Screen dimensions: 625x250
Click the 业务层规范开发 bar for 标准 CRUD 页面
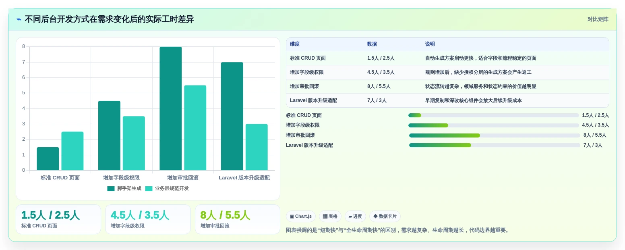72,151
